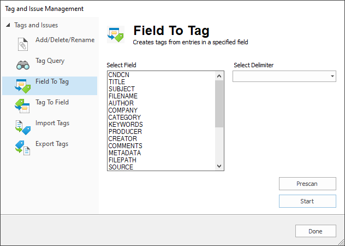Select the Tag Query menu label
This screenshot has width=345, height=246.
(x=50, y=61)
